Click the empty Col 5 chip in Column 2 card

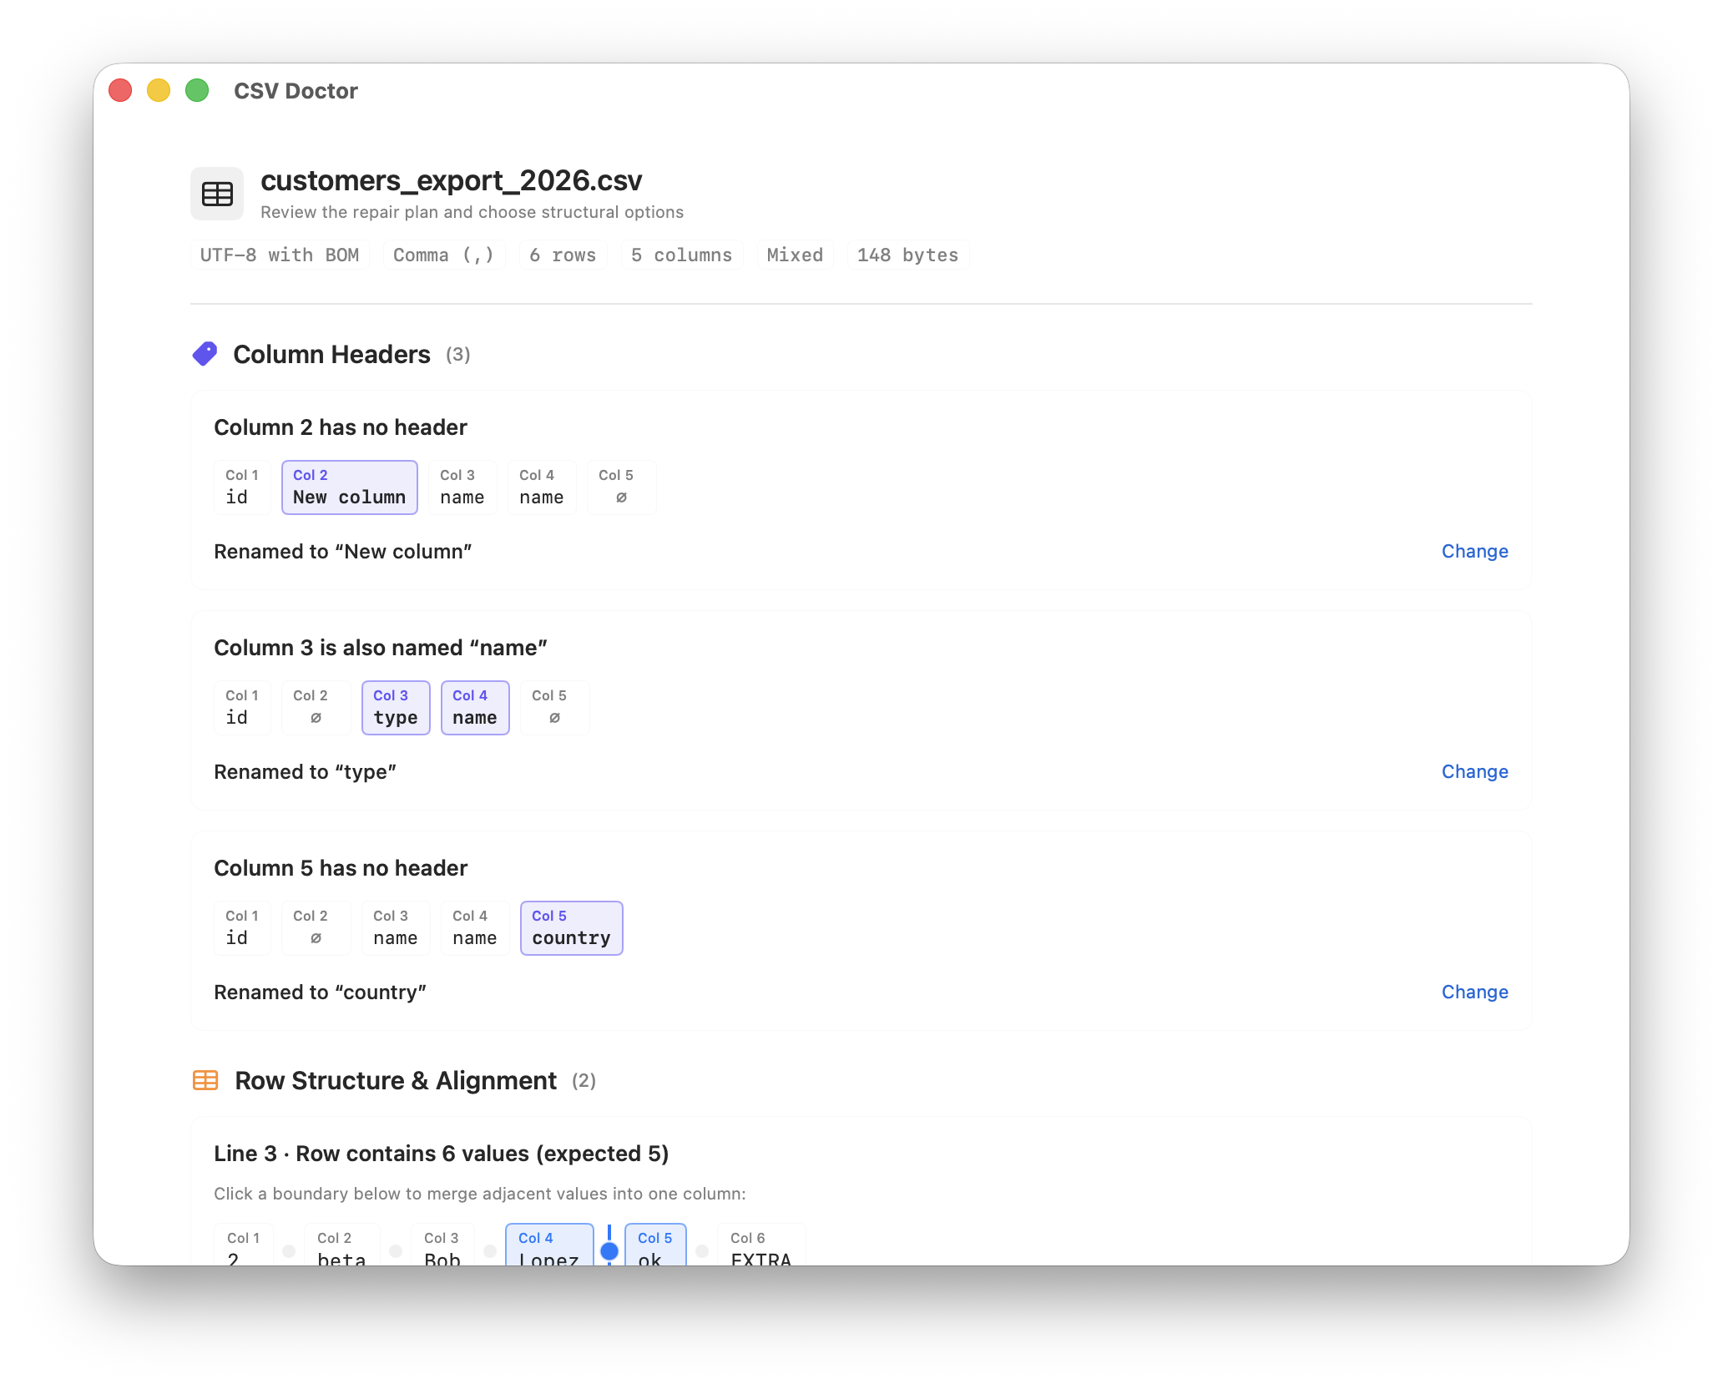coord(621,487)
